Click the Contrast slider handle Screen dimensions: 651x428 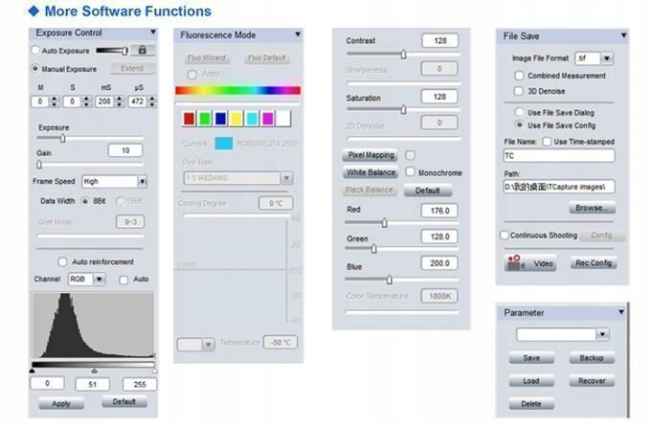coord(403,55)
